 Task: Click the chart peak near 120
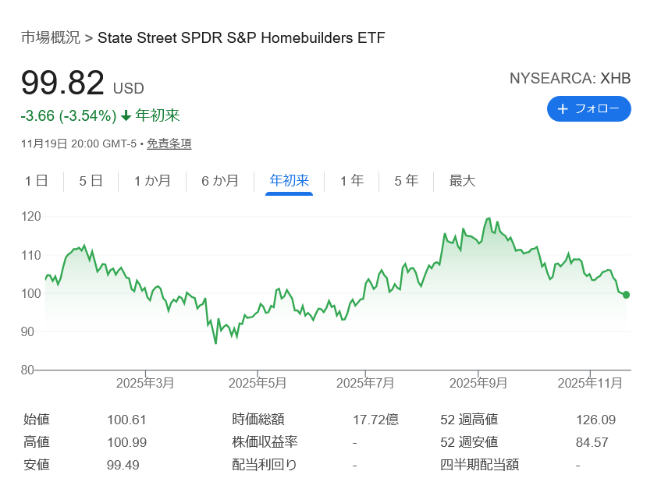(489, 218)
